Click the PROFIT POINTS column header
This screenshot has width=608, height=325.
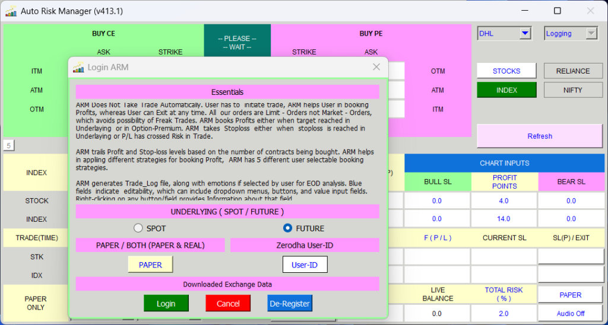[x=504, y=181]
